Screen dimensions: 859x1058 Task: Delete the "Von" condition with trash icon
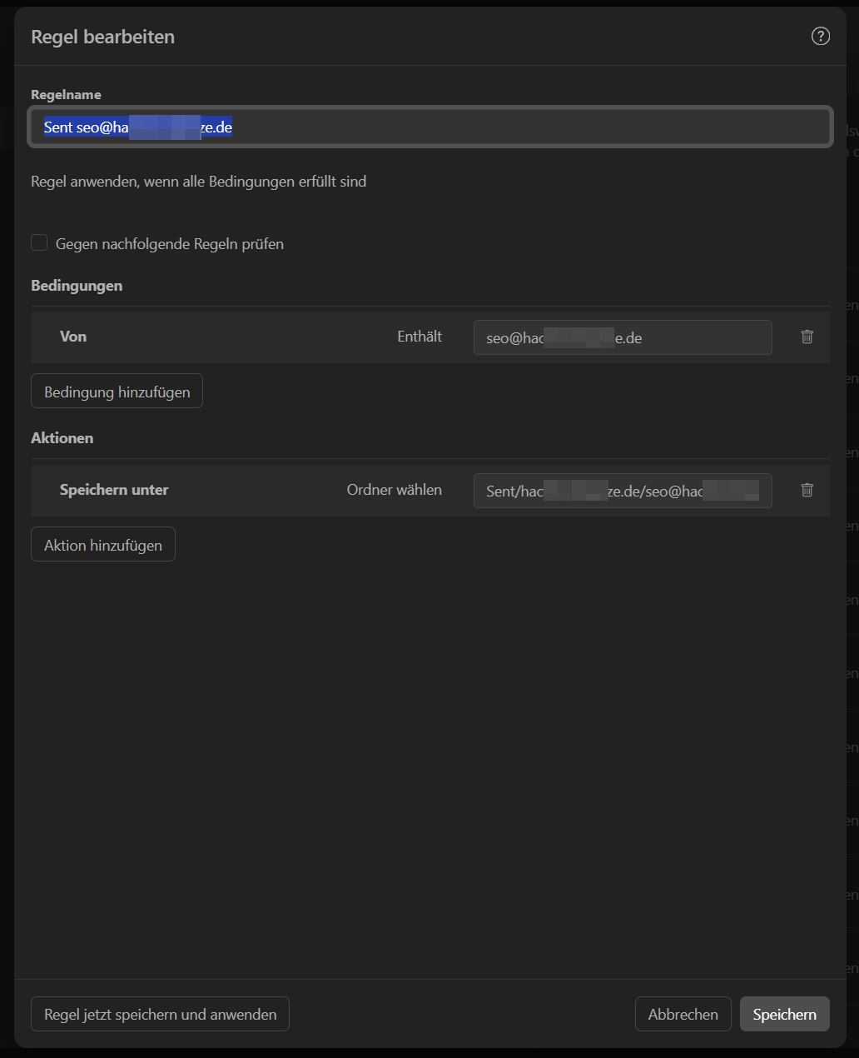pos(807,337)
